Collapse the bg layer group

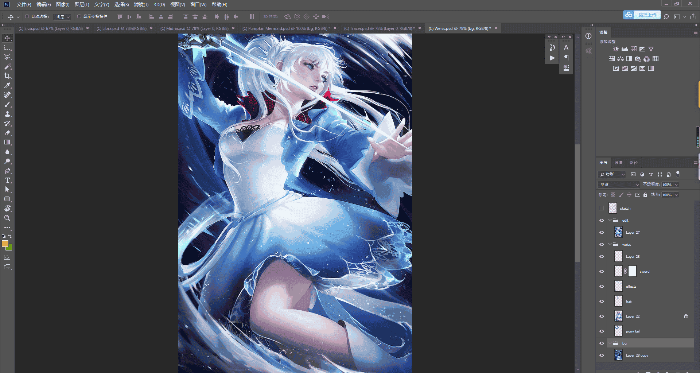click(610, 343)
